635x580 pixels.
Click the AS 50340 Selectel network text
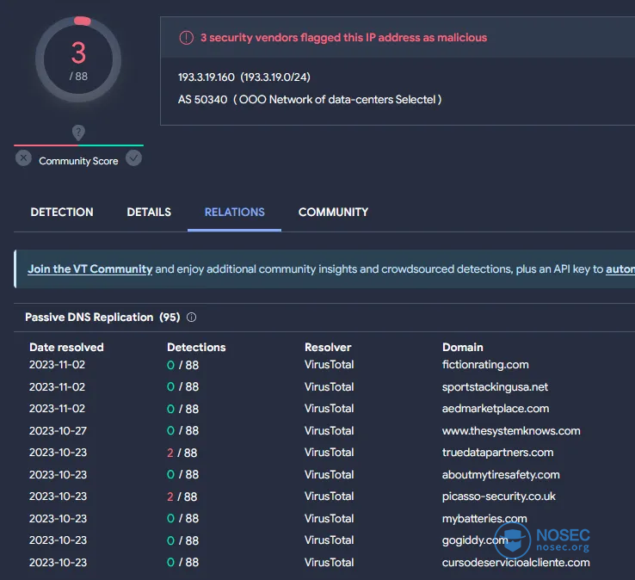click(x=310, y=100)
